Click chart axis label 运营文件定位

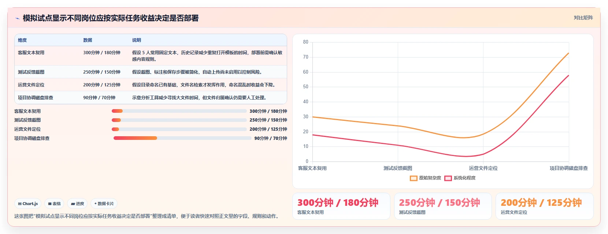pyautogui.click(x=483, y=168)
